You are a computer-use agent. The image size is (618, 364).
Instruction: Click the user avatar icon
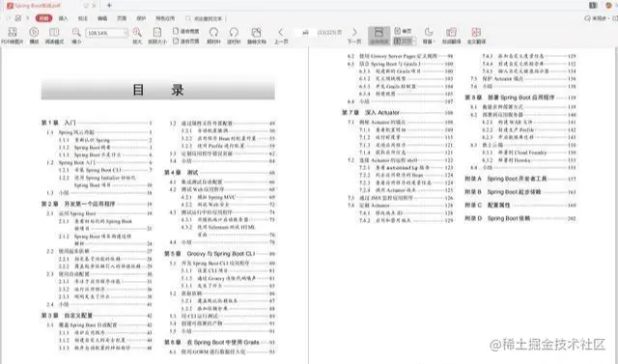pos(609,5)
